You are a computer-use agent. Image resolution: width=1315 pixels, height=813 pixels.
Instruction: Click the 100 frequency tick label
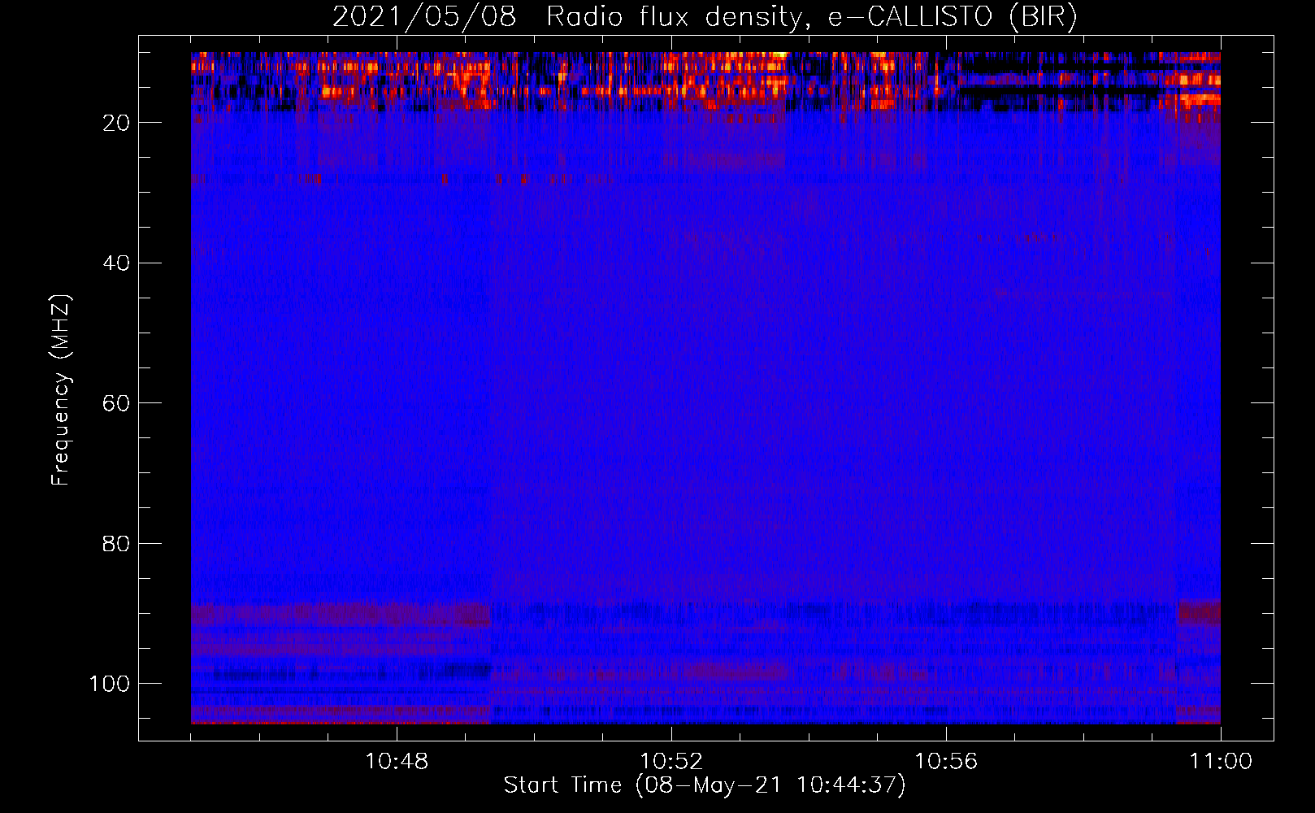[x=110, y=684]
